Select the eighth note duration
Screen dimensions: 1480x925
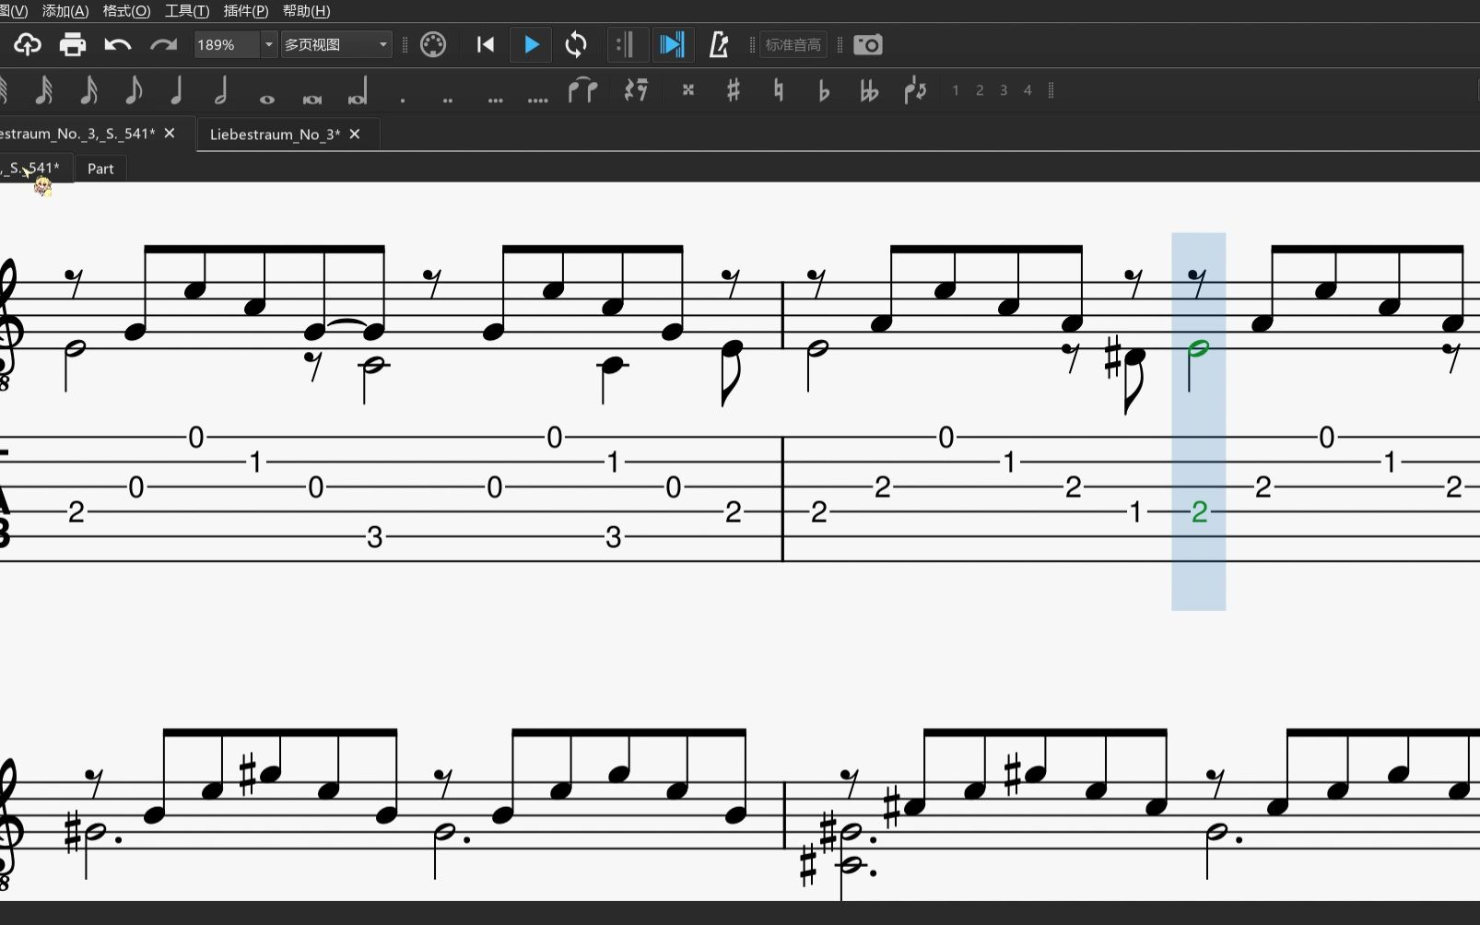click(x=133, y=90)
